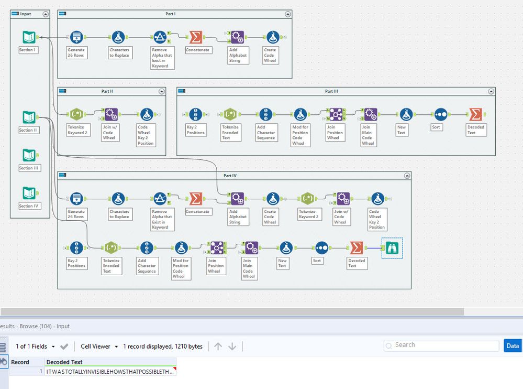Select the Concatenate summarize tool in Part I

196,37
